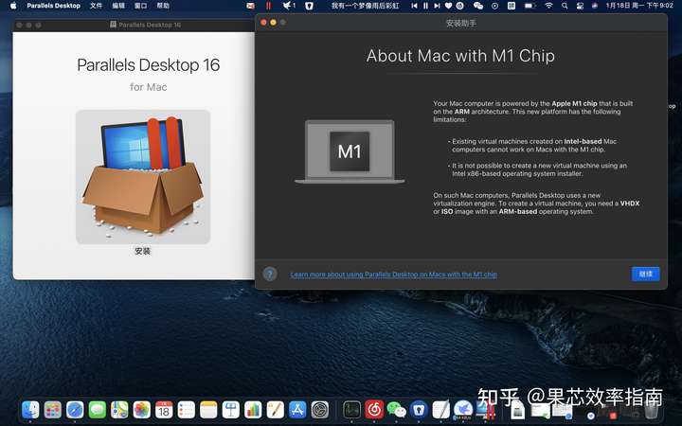Skip to next track in menu bar

point(437,6)
